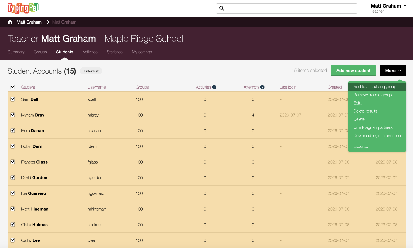Uncheck David Gordon's checkbox
413x248 pixels.
(13, 177)
